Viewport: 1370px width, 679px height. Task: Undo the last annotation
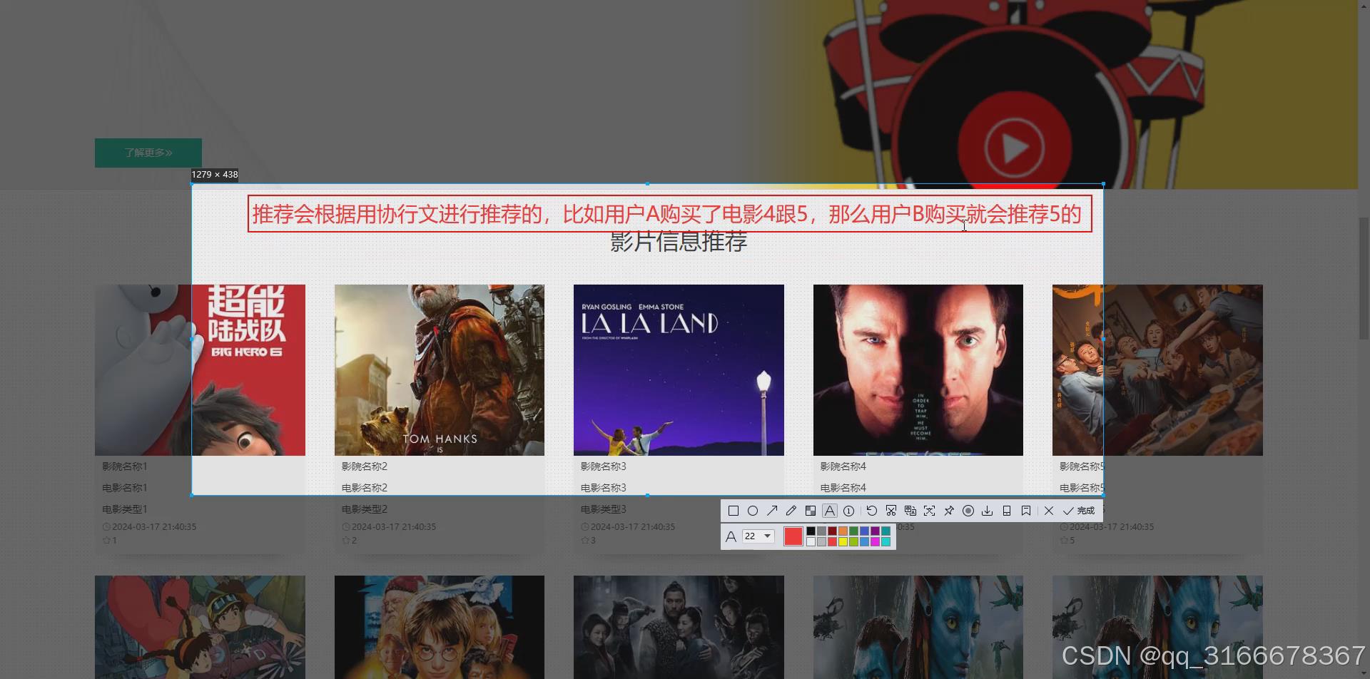[x=871, y=511]
